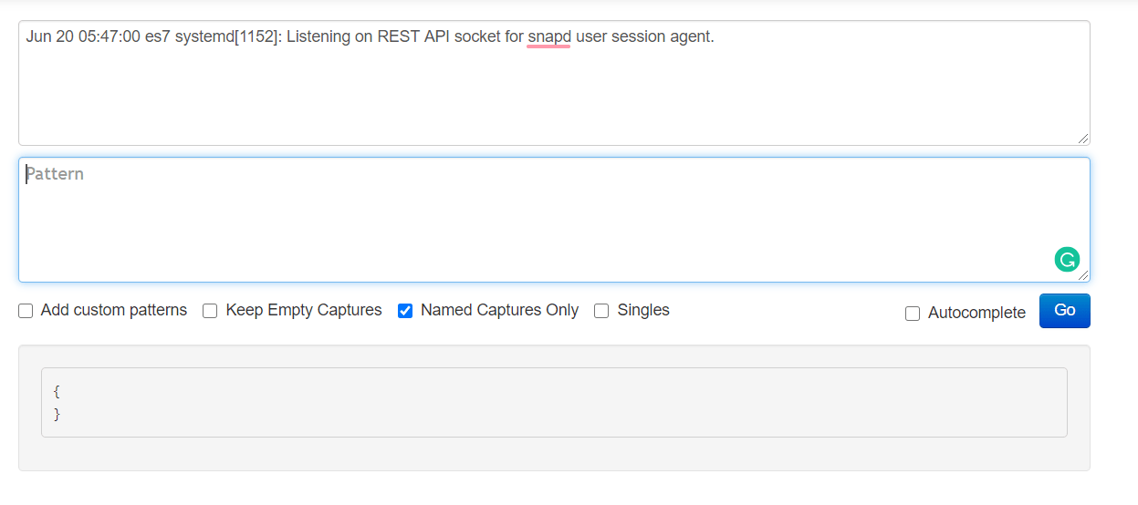Click the green Grammarly icon in Pattern field

point(1067,260)
